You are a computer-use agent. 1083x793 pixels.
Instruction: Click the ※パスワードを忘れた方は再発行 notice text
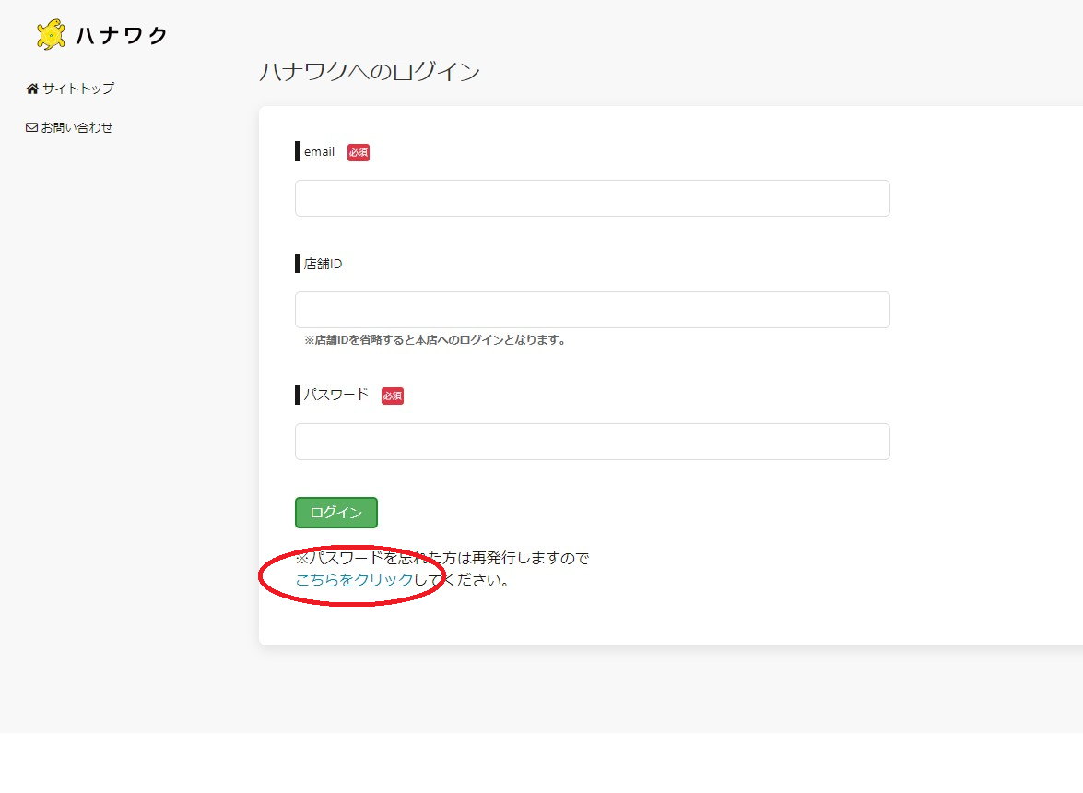point(442,558)
